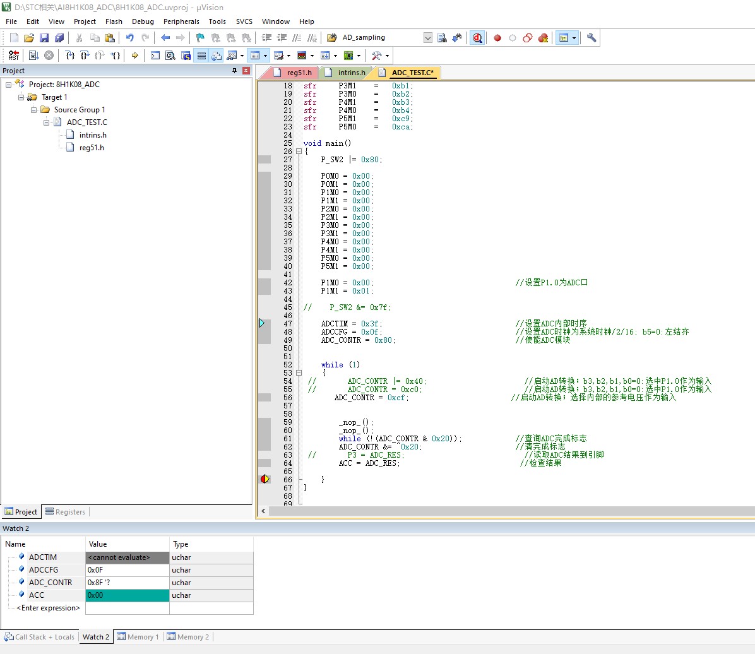Toggle the breakpoint marker at line 66
Screen dimensions: 755x654
pos(265,479)
